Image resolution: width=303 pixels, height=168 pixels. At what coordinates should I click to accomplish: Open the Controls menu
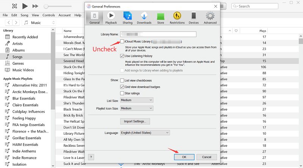pyautogui.click(x=48, y=15)
